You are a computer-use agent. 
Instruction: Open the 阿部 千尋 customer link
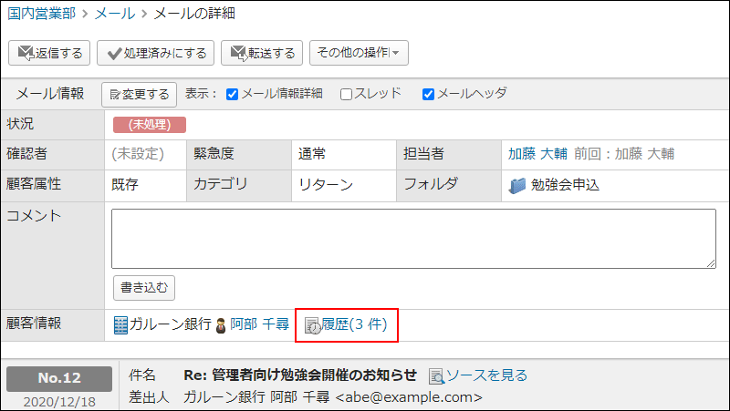(x=259, y=324)
